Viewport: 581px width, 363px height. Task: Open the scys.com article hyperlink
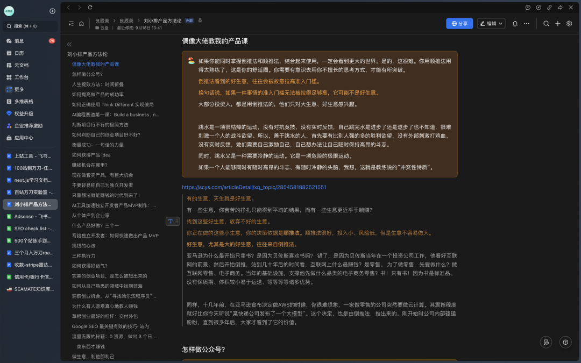pos(254,188)
